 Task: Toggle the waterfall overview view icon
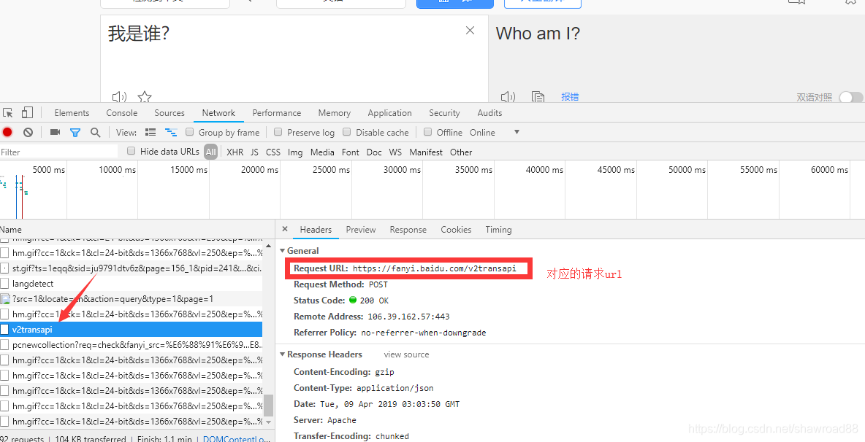coord(171,132)
